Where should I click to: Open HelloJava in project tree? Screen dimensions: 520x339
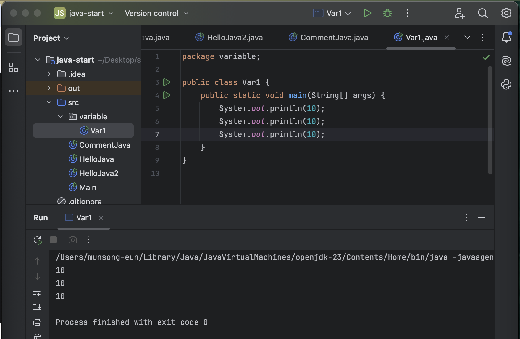pyautogui.click(x=91, y=159)
